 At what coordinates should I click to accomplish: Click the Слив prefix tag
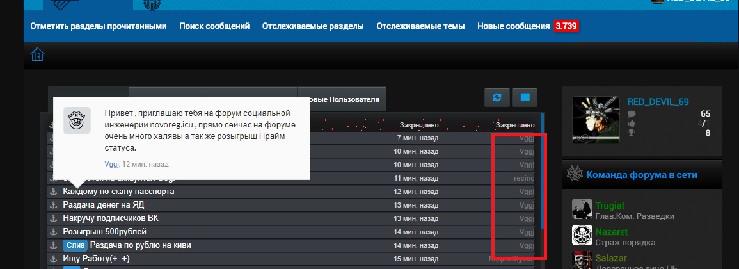tap(75, 245)
